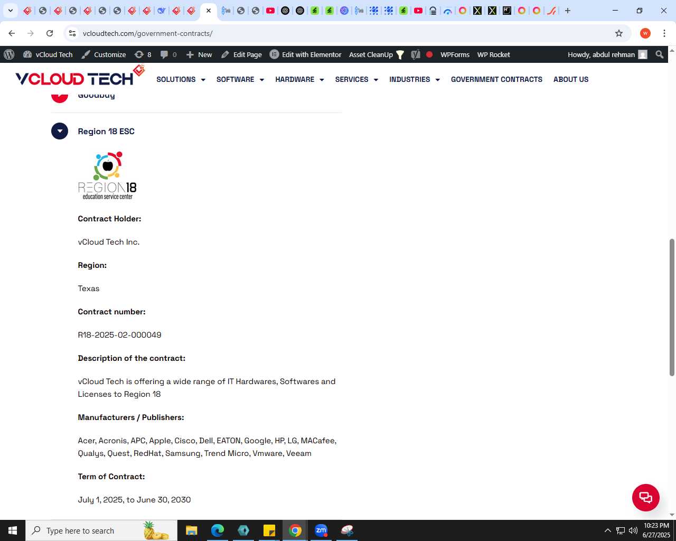
Task: Open the red live chat button
Action: point(646,498)
